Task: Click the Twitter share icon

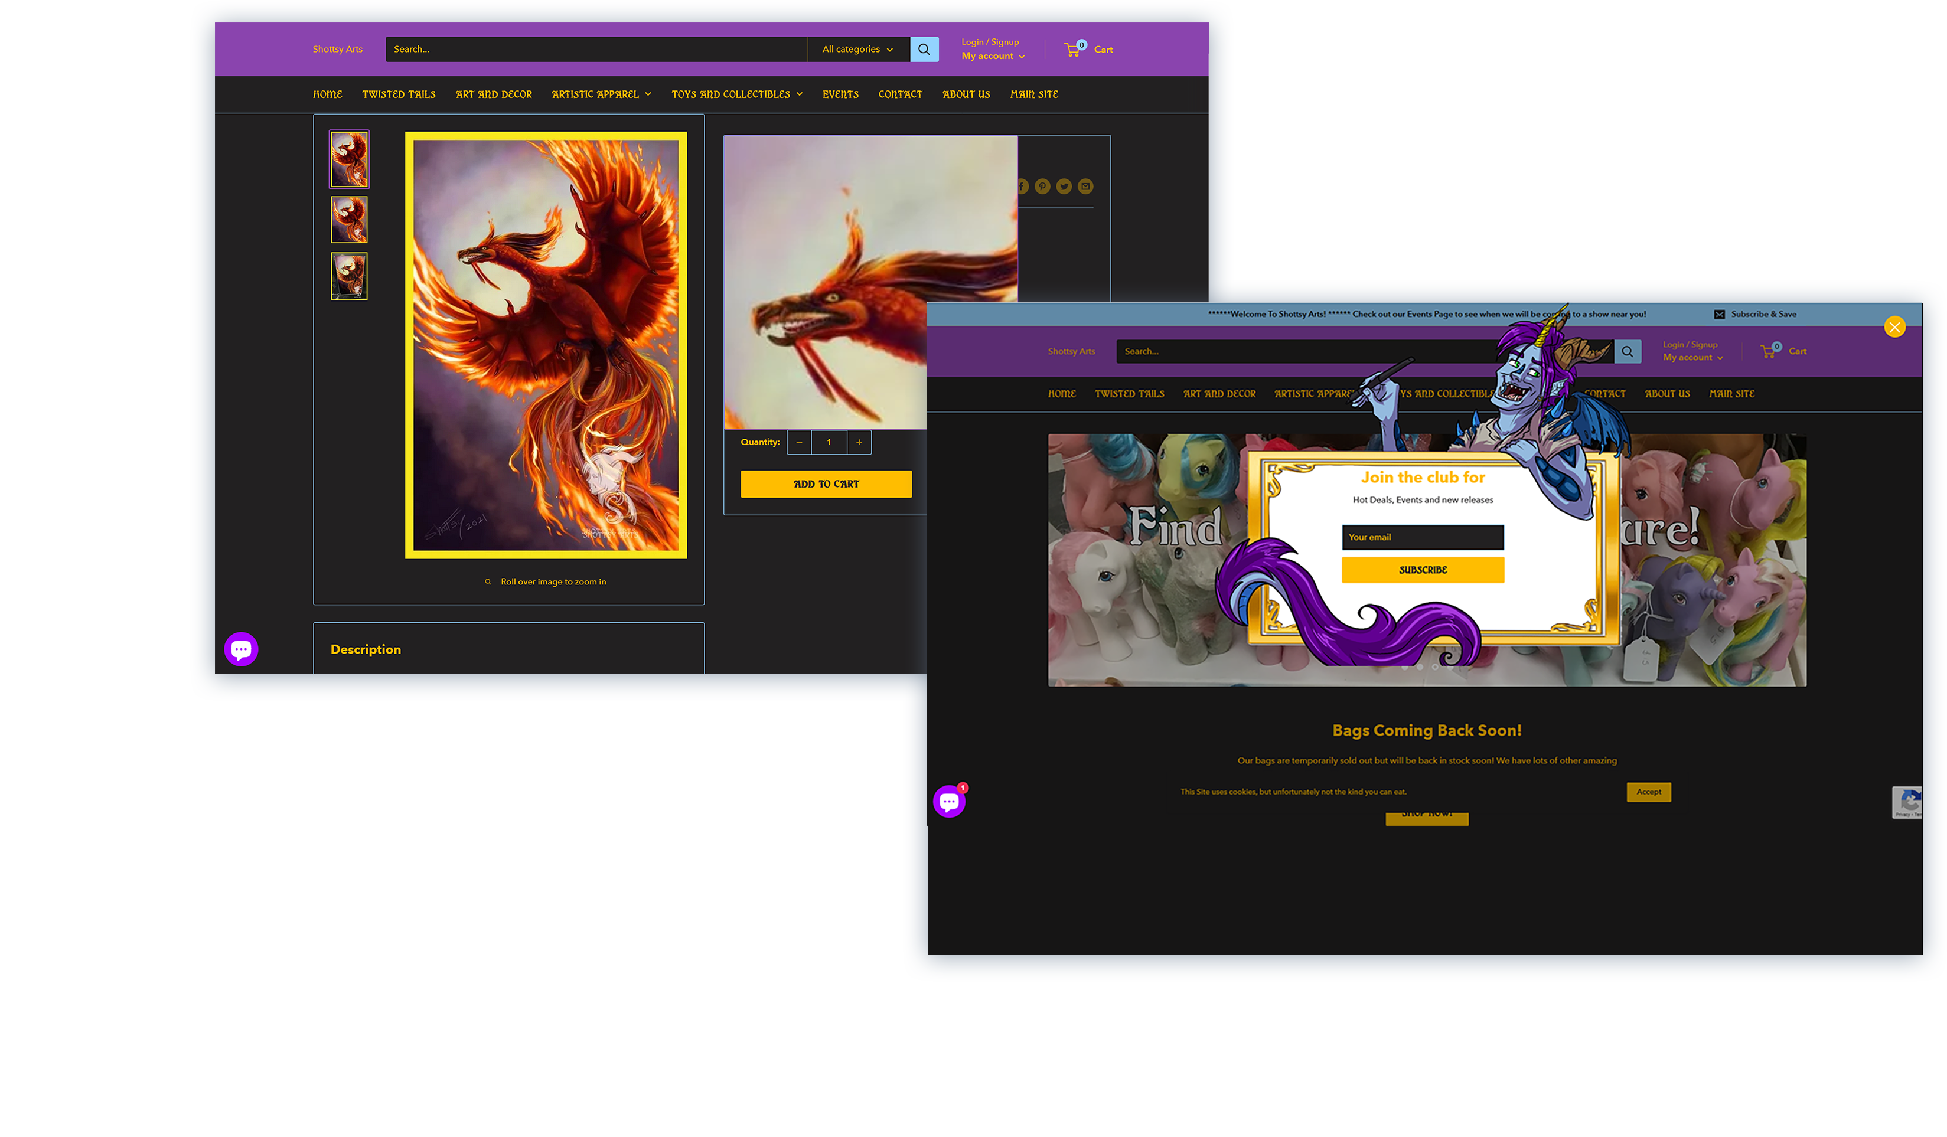Action: pos(1064,186)
